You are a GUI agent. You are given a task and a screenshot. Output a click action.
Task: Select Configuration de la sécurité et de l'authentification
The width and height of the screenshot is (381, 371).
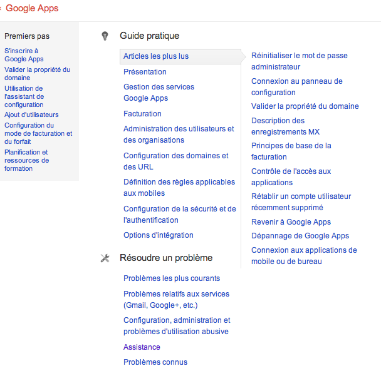point(180,215)
